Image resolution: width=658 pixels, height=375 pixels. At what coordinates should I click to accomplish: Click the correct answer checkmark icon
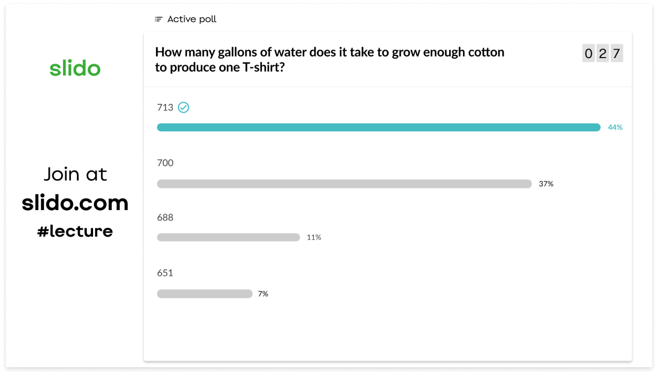184,107
